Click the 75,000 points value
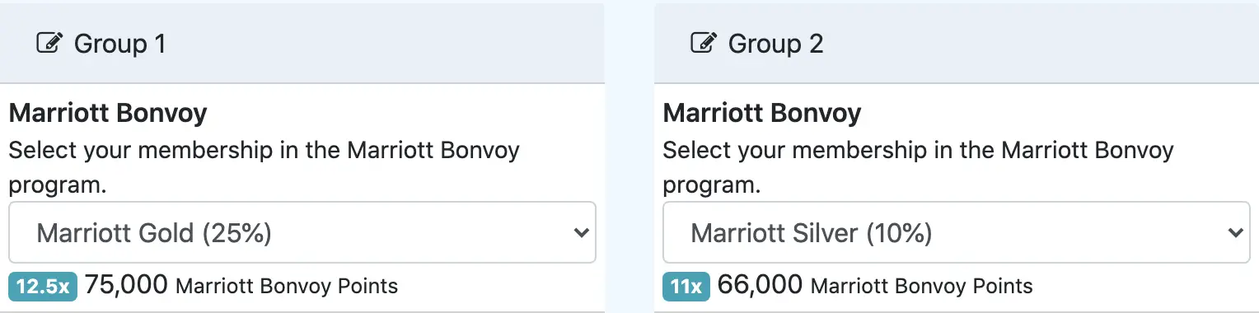Screen dimensions: 1259x313 coord(127,286)
